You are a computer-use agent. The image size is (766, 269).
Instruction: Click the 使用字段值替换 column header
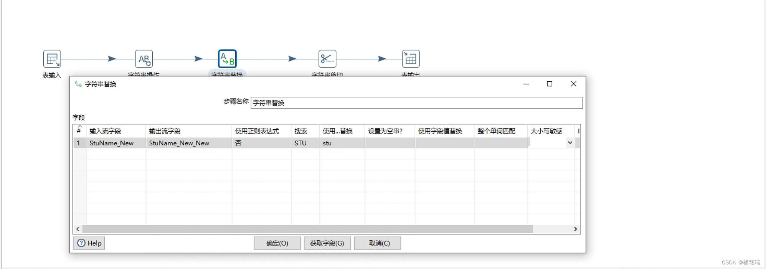tap(444, 131)
